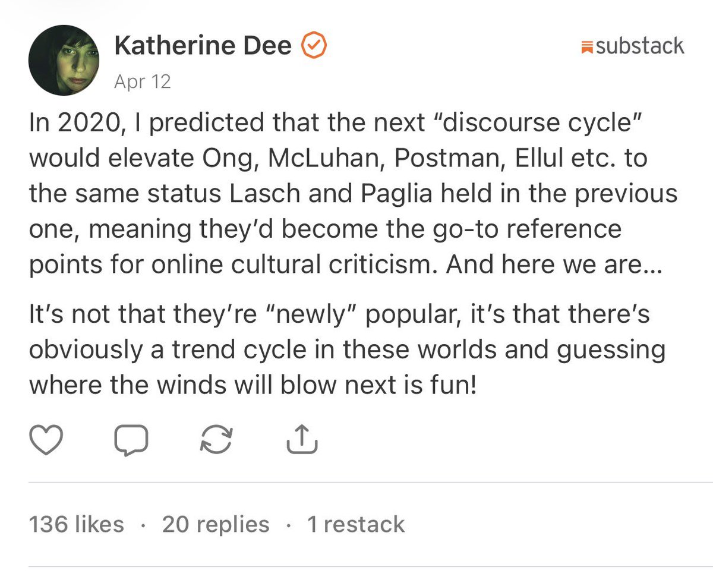Image resolution: width=713 pixels, height=583 pixels.
Task: Click the orange verified badge beside Katherine Dee
Action: pyautogui.click(x=314, y=46)
